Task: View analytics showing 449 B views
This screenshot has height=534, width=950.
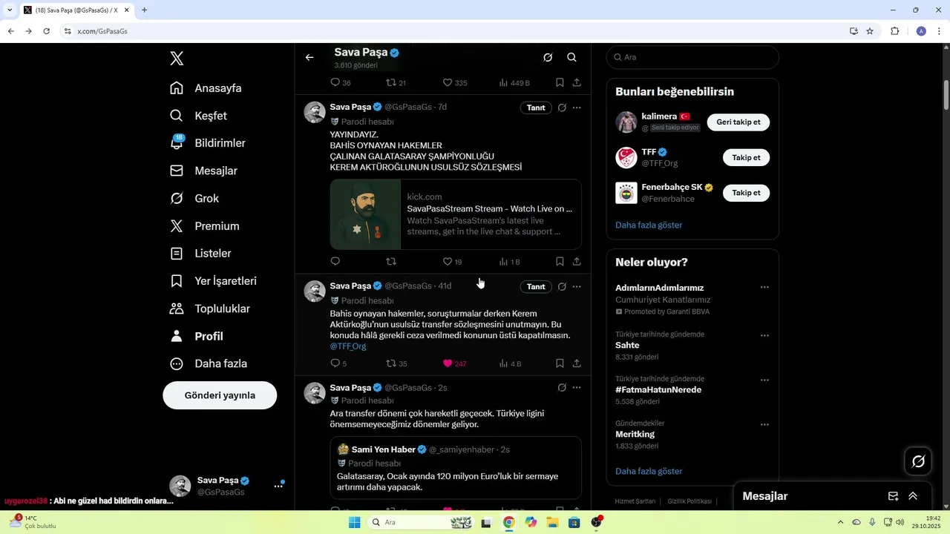Action: 514,83
